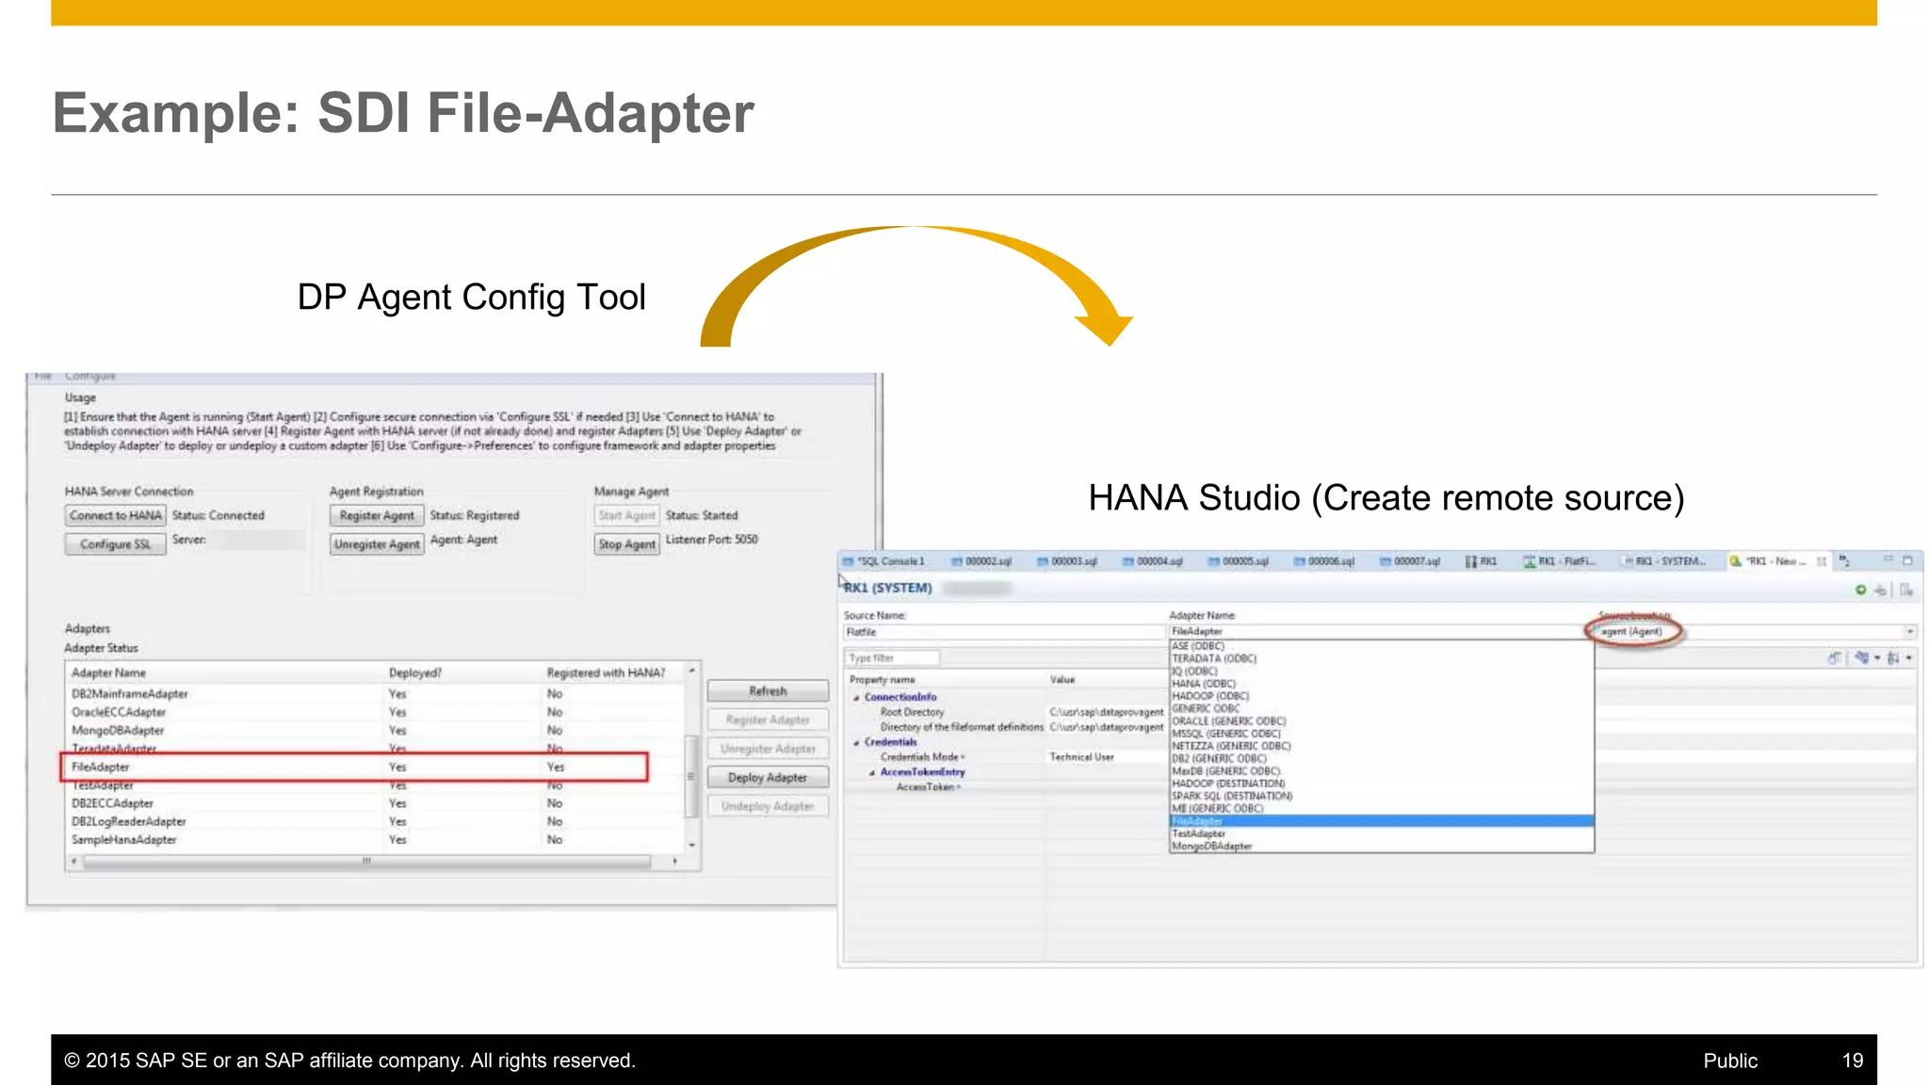
Task: Click the Connect to HANA button
Action: [x=115, y=516]
